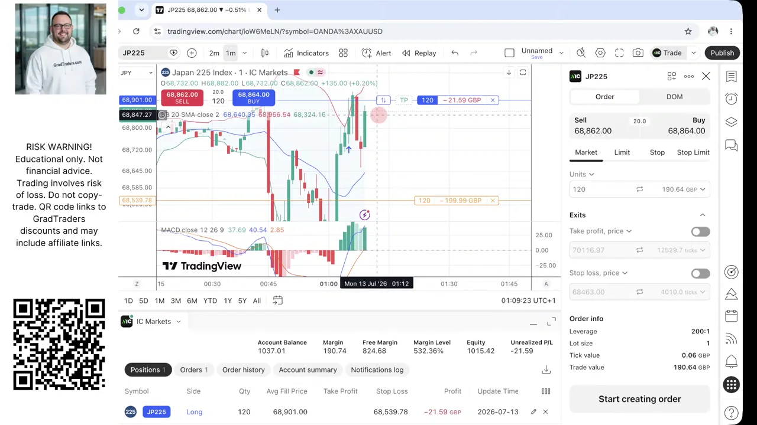Viewport: 757px width, 425px height.
Task: Open the time interval dropdown arrow
Action: [x=244, y=53]
